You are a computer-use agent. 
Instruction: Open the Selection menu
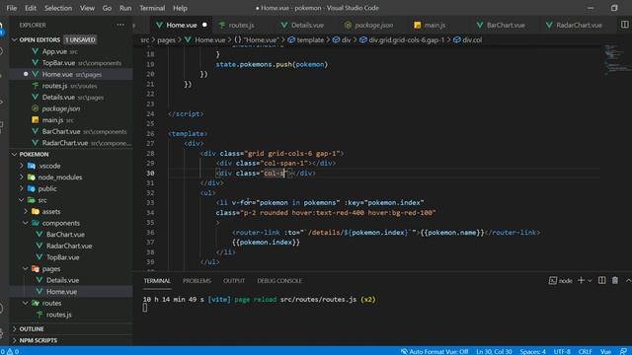58,8
